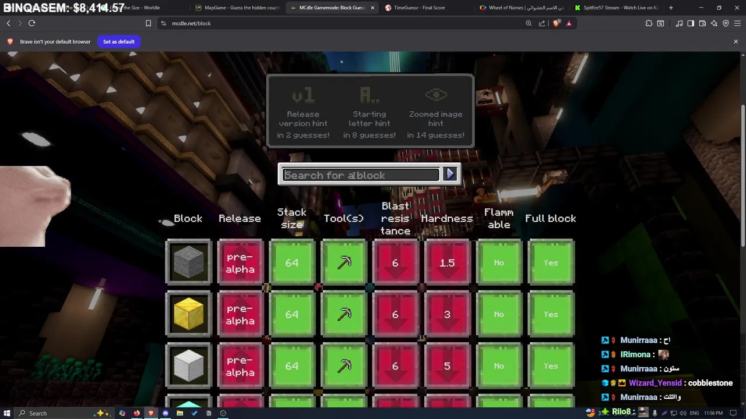Viewport: 746px width, 419px height.
Task: Click hardness value 3 in the gold row
Action: tap(447, 314)
